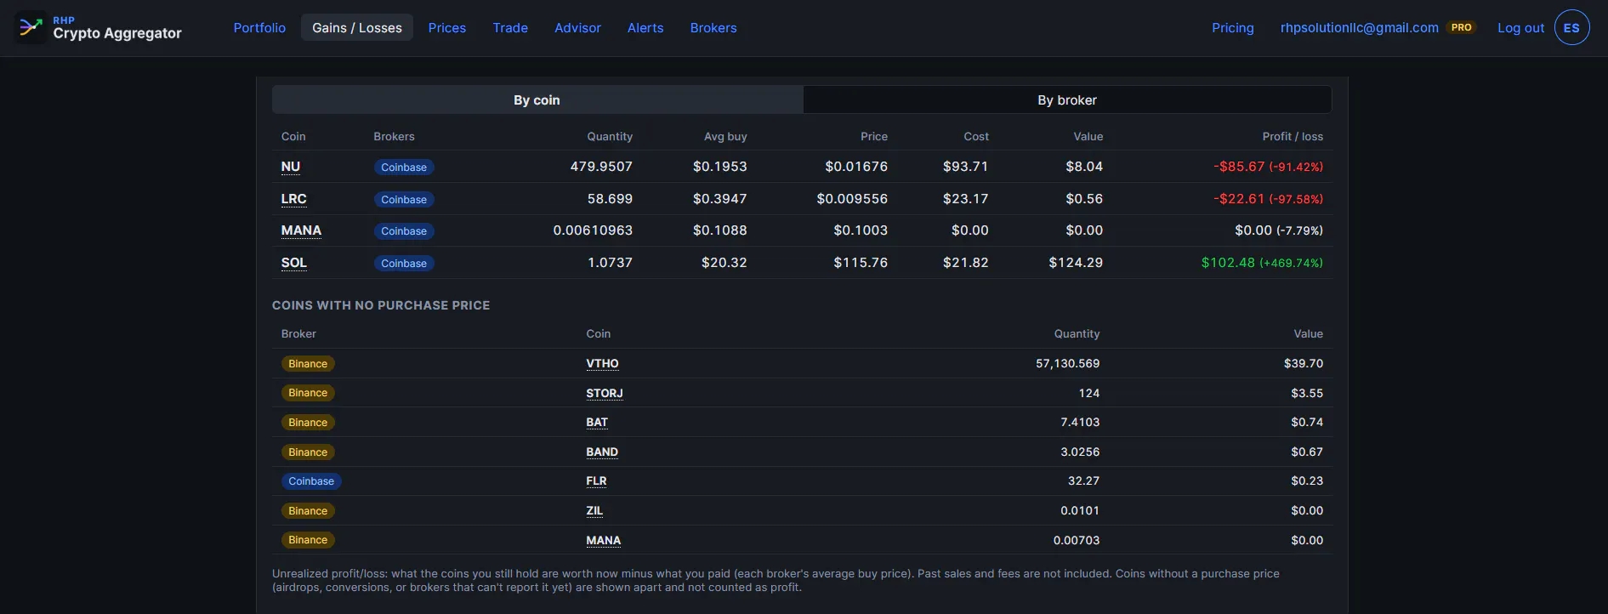Click the Binance badge in the VTHO row

tap(308, 364)
